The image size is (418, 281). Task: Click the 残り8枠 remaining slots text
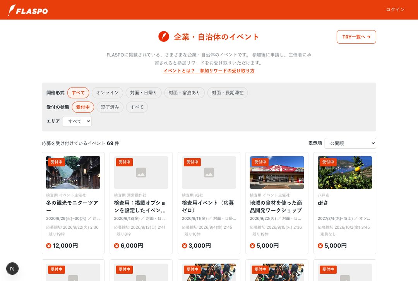point(124,234)
